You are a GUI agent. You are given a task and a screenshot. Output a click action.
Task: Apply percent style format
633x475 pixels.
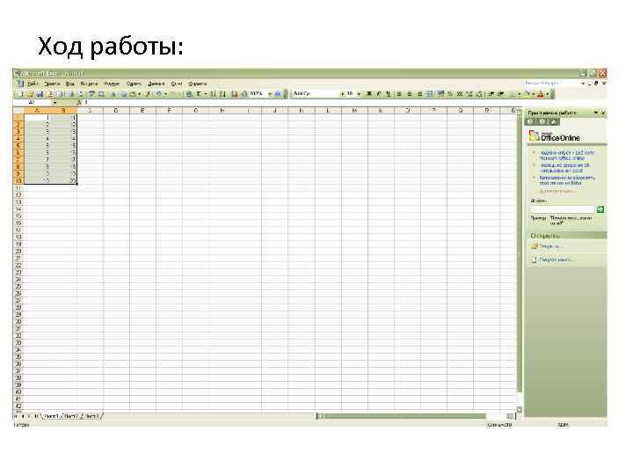click(450, 94)
